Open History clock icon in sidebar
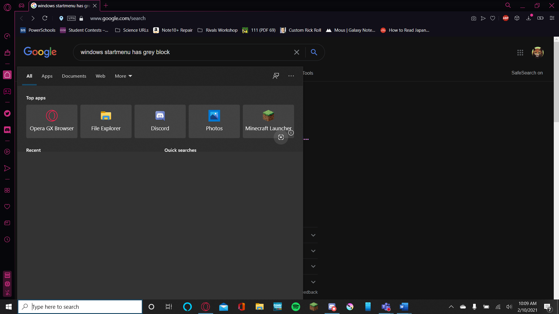 (7, 240)
